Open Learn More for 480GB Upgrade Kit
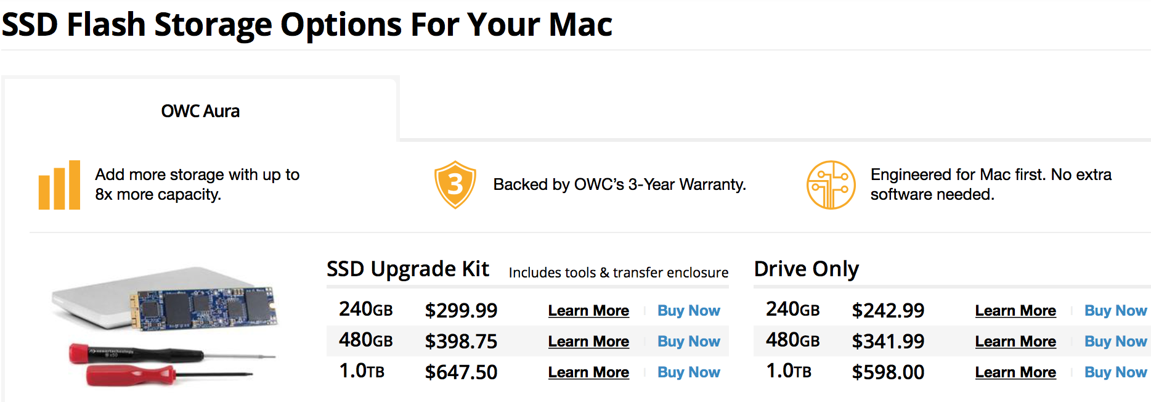 [588, 342]
